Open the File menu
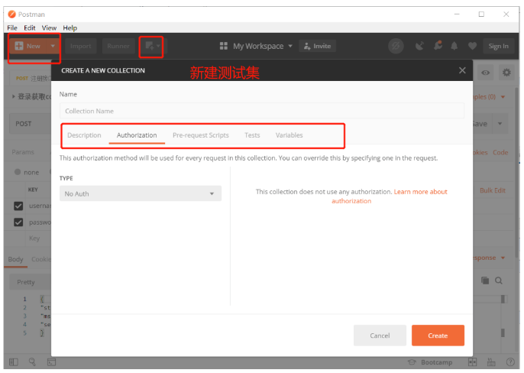524x373 pixels. [x=12, y=28]
